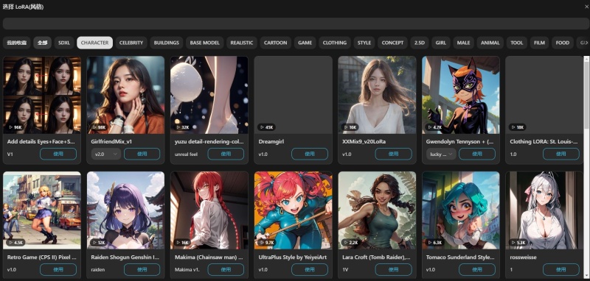Image resolution: width=590 pixels, height=281 pixels.
Task: Choose the GAME category tab
Action: (305, 43)
